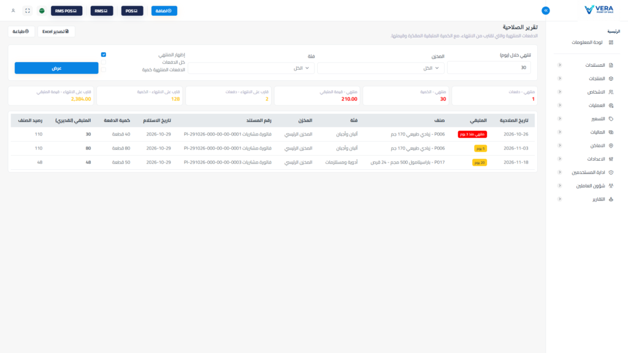The height and width of the screenshot is (353, 628).
Task: Click the 50 قطعة batch quantity cell
Action: (x=121, y=162)
